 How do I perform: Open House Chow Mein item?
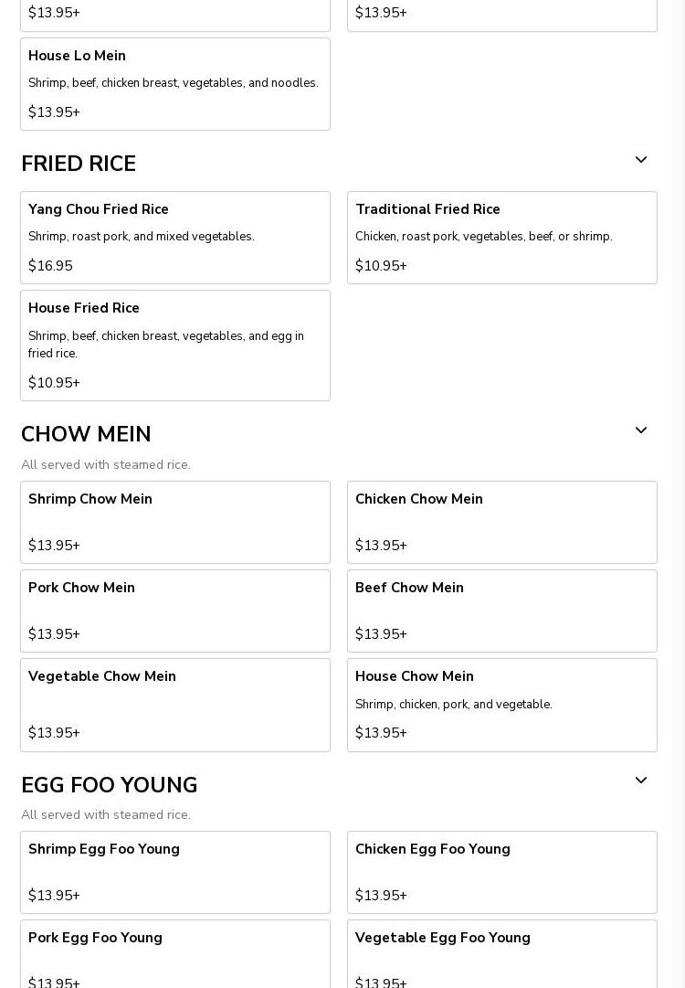coord(502,705)
